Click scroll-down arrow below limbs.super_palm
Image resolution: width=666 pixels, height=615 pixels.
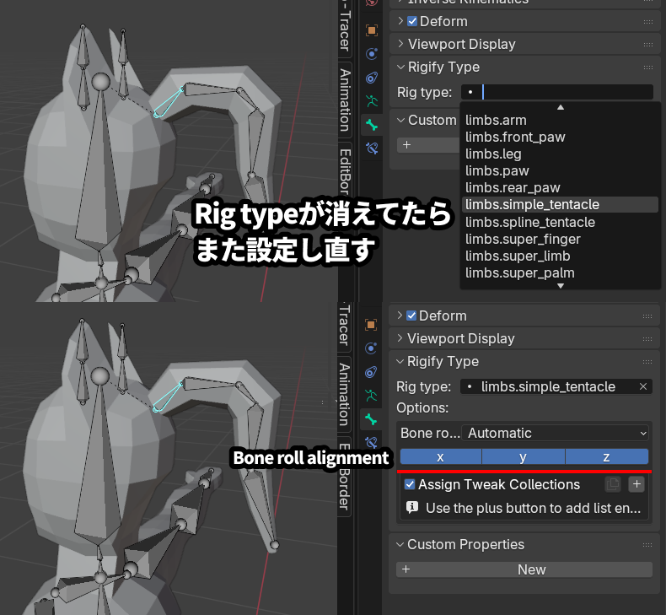(561, 286)
